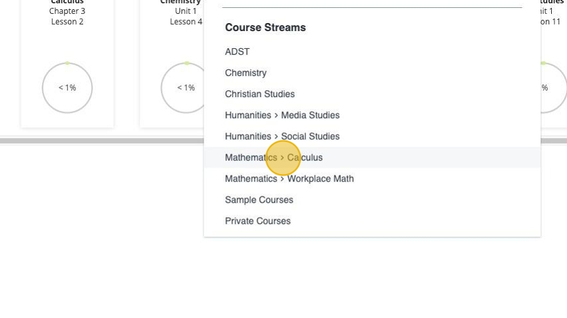Open the Calculus course card title
This screenshot has height=318, width=567.
click(67, 3)
